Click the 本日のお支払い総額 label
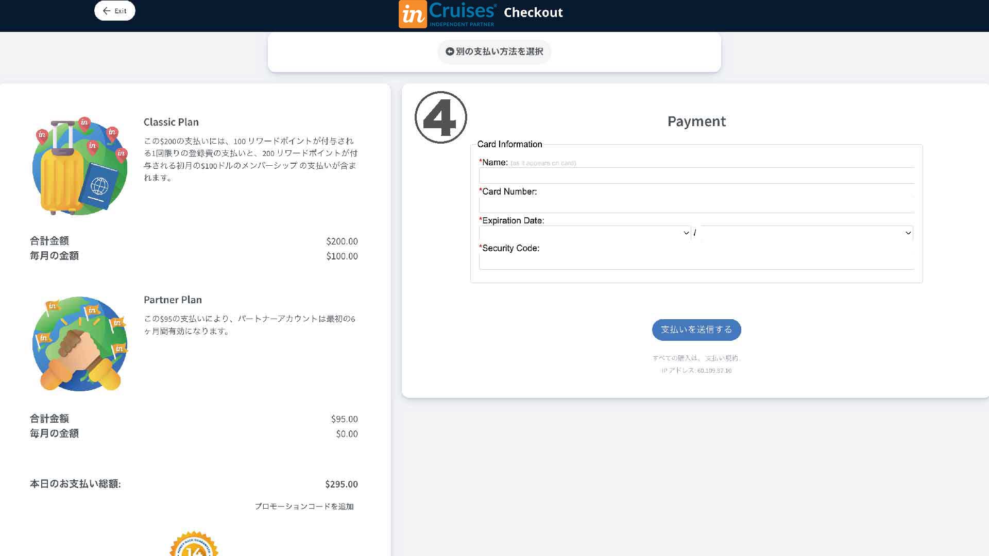 (75, 484)
